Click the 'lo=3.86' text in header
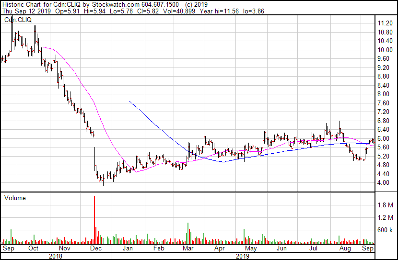 coord(254,11)
